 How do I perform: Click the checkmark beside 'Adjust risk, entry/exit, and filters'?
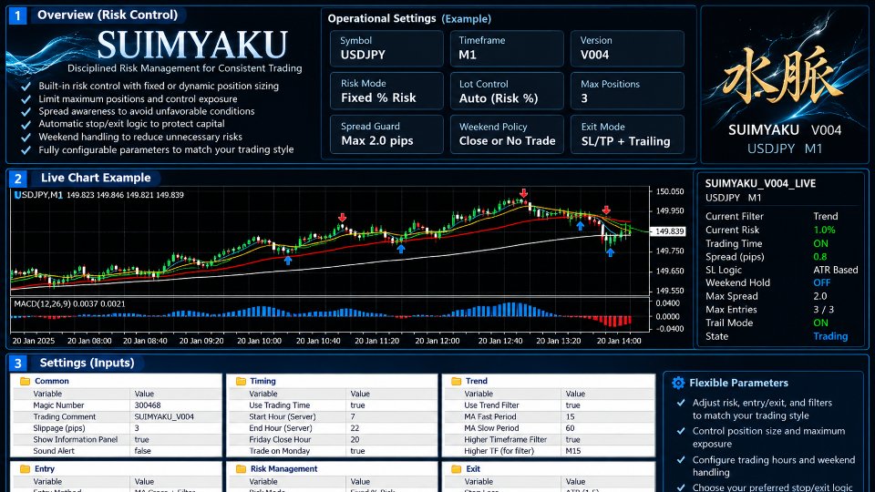tap(681, 403)
